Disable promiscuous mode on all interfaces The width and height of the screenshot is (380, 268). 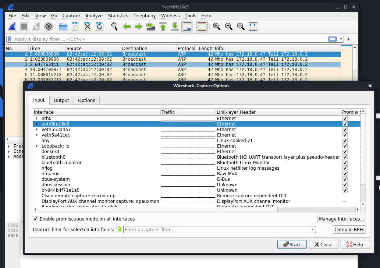tap(35, 219)
